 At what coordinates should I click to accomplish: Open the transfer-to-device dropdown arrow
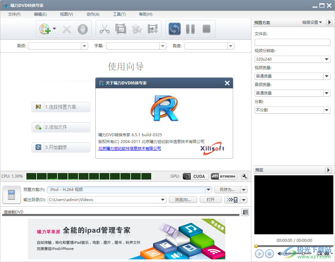[244, 200]
